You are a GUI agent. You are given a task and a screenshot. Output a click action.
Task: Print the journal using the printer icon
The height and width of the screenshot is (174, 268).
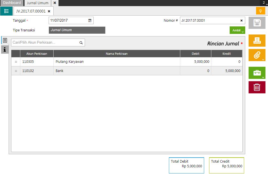click(257, 40)
